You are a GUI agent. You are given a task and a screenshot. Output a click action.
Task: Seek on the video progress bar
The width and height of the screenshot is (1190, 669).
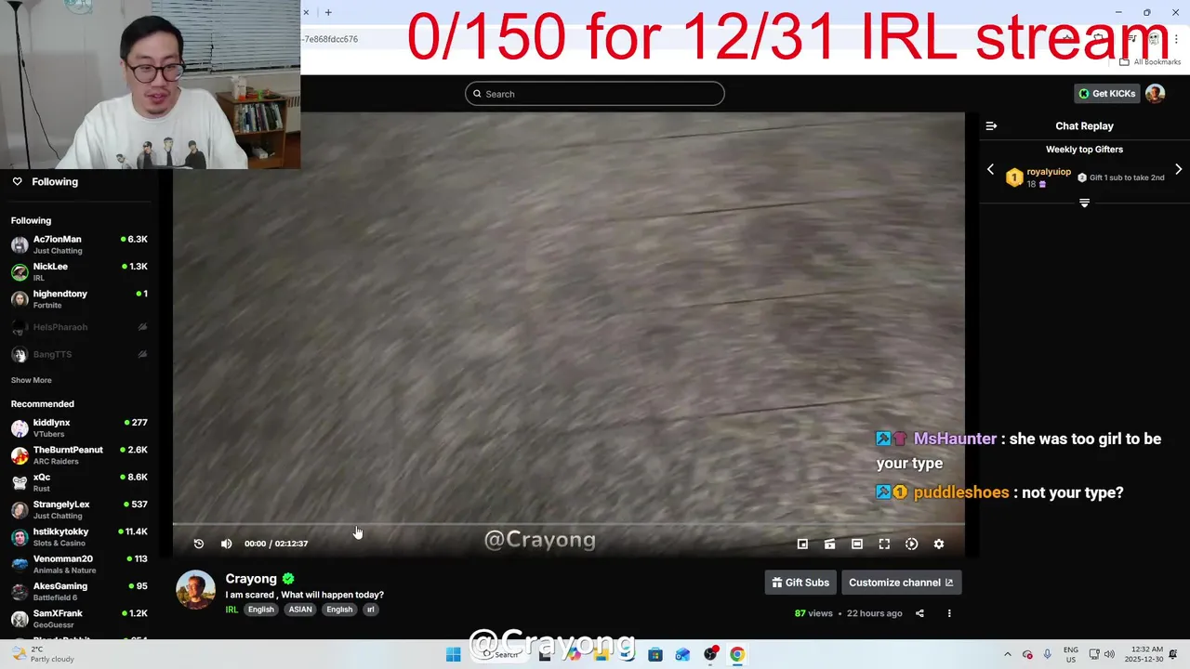(x=568, y=525)
